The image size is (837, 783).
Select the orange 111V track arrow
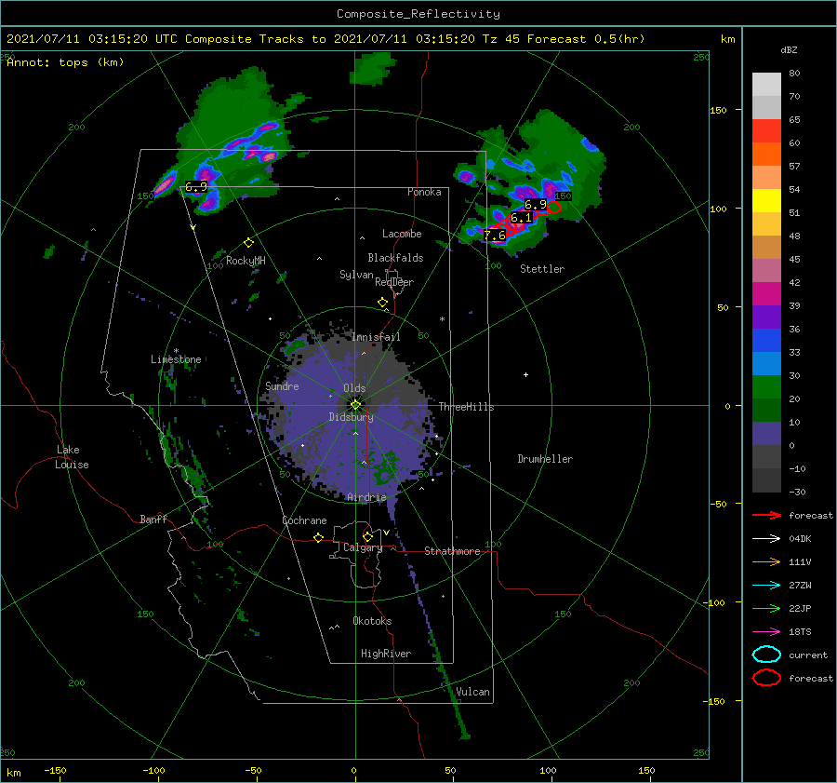pyautogui.click(x=766, y=561)
